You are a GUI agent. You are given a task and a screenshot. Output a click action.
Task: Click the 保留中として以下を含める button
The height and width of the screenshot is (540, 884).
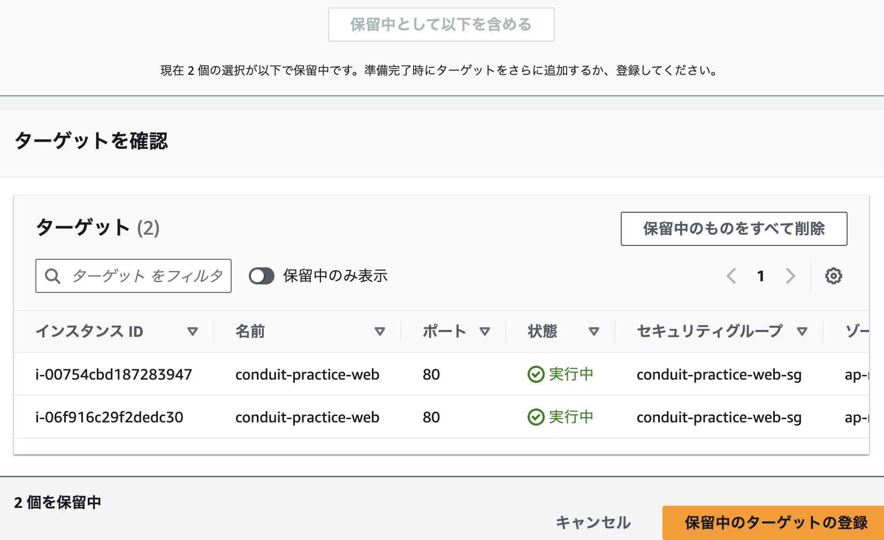pos(441,24)
